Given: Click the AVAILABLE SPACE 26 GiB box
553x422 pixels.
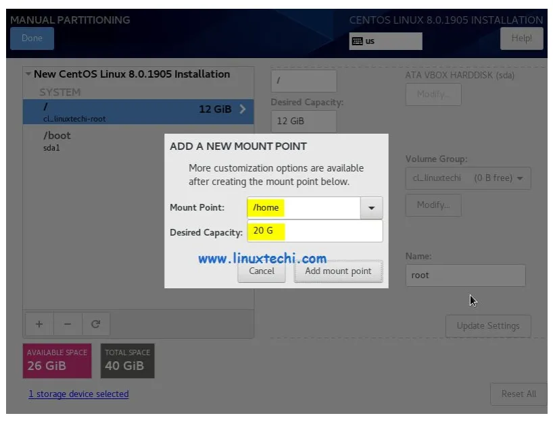Looking at the screenshot, I should 57,361.
